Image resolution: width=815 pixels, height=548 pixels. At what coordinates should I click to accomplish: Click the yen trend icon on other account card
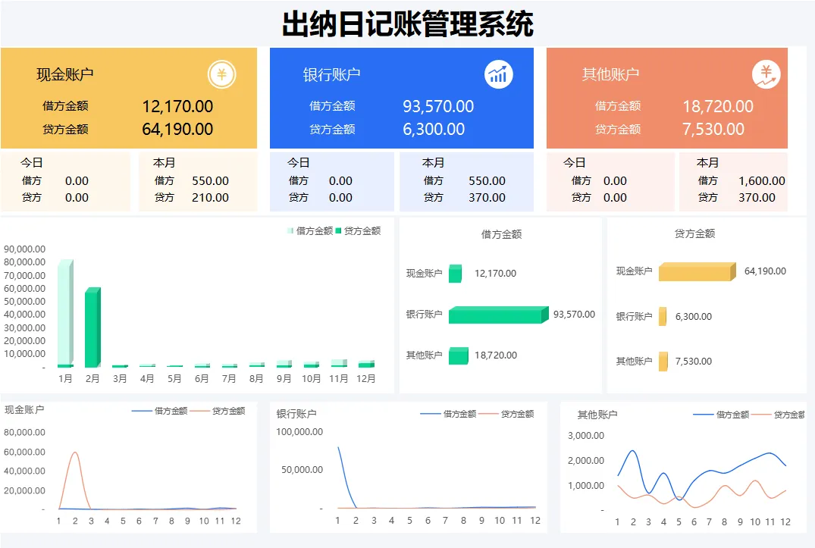(x=766, y=75)
